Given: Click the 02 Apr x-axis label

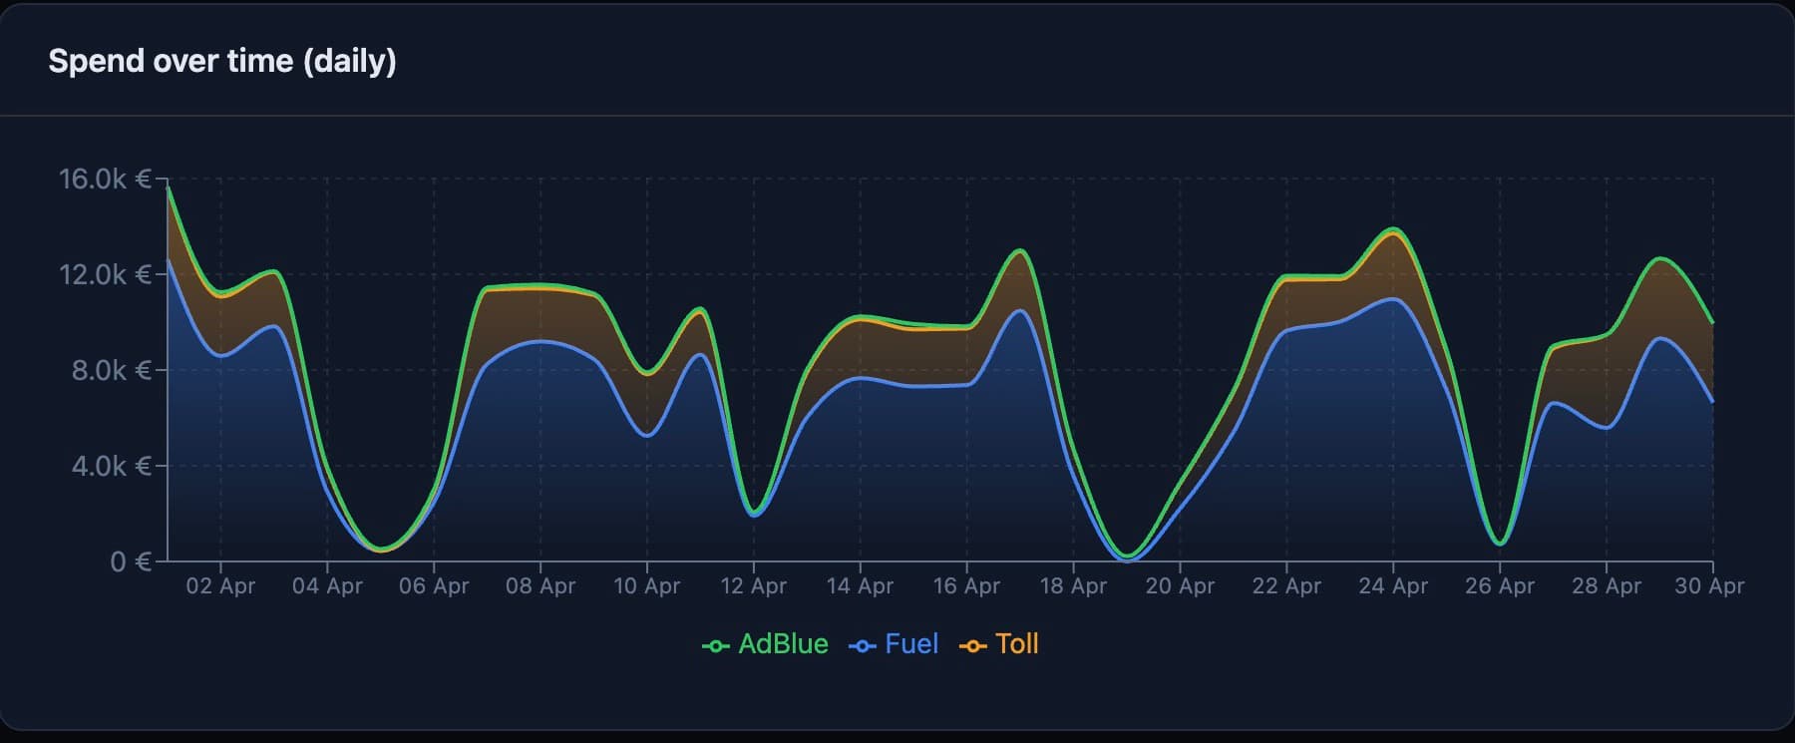Looking at the screenshot, I should (220, 586).
